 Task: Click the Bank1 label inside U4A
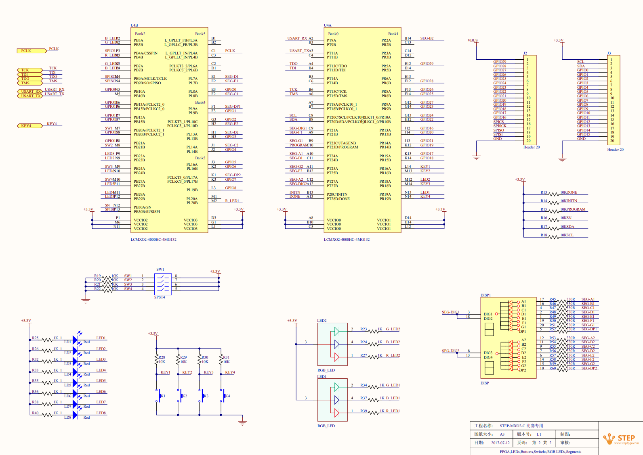[x=393, y=34]
